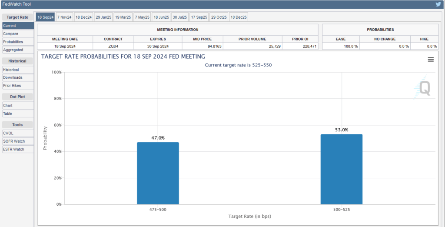Click the MID PRICE column header
Image resolution: width=445 pixels, height=227 pixels.
pos(203,39)
